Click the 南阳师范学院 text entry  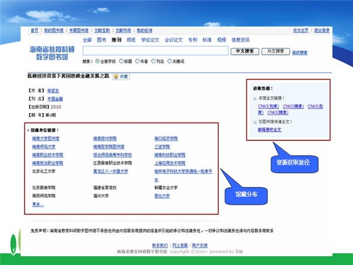pyautogui.click(x=44, y=196)
